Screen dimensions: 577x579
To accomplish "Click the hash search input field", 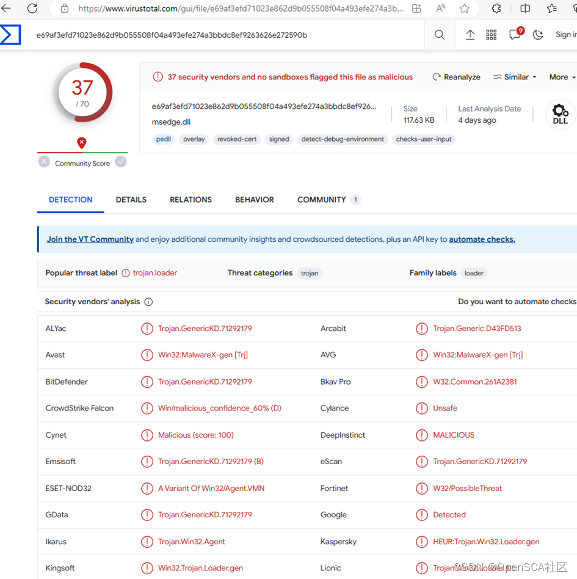I will point(225,35).
